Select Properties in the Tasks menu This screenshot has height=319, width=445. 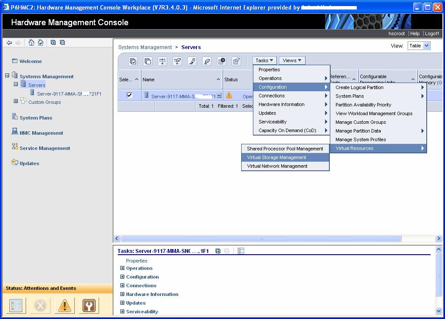pos(292,70)
